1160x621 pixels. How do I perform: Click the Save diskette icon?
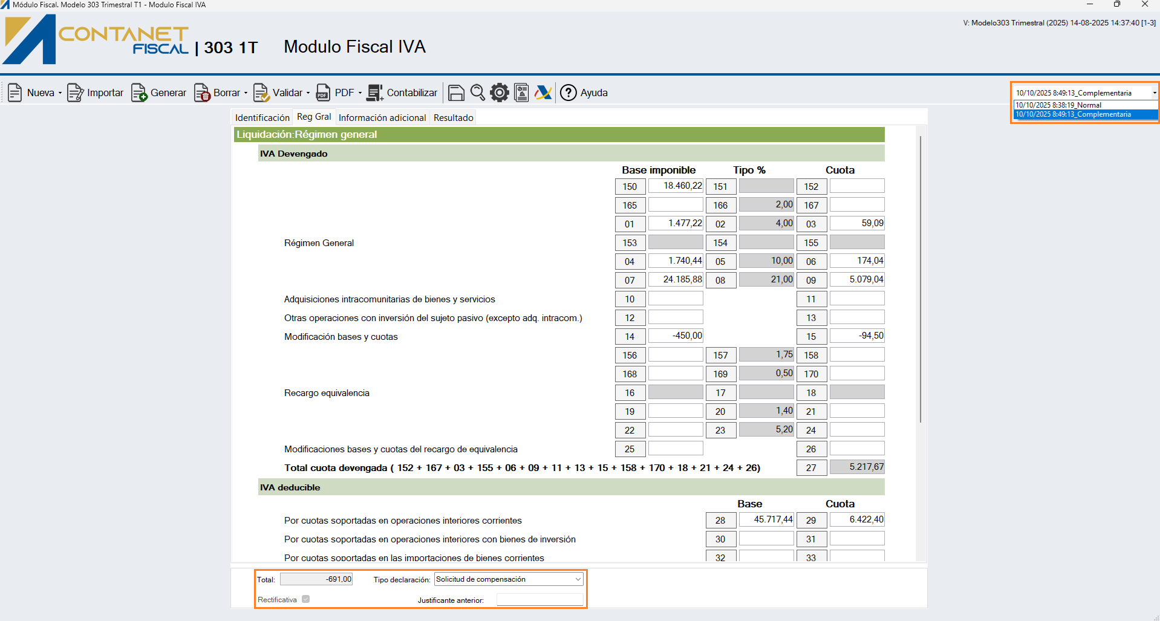coord(456,93)
